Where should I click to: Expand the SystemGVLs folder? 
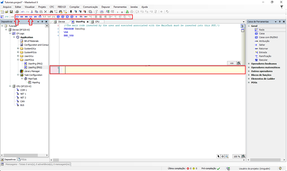[x=18, y=49]
